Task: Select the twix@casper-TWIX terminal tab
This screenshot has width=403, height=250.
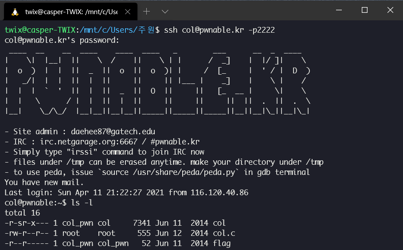Action: [x=70, y=12]
